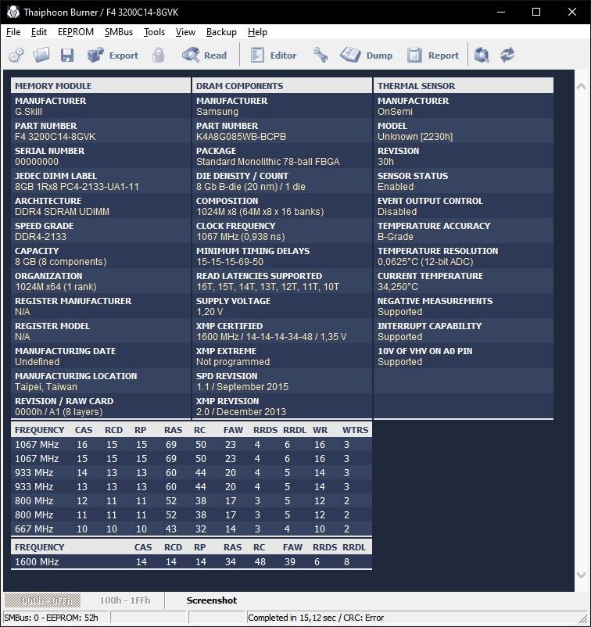Click current temperature 34,250°C

pyautogui.click(x=398, y=287)
